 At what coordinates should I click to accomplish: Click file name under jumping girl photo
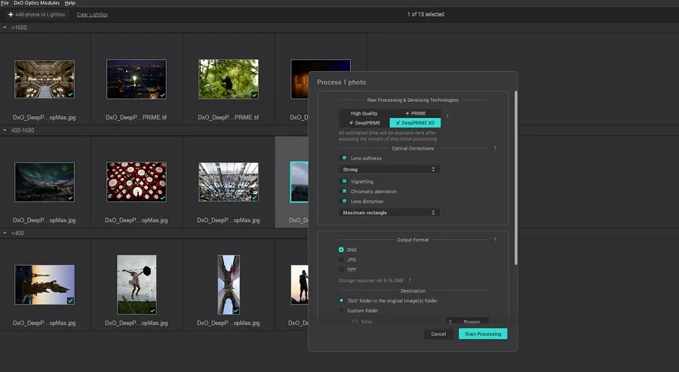(x=137, y=323)
